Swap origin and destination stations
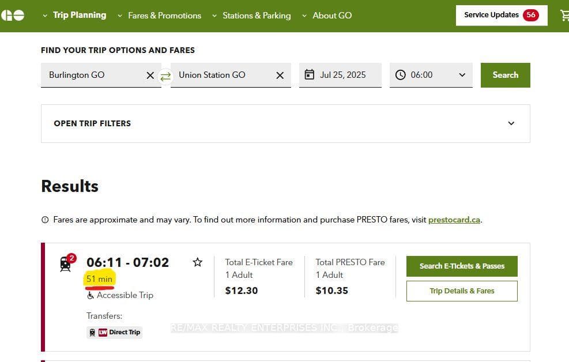Viewport: 569px width, 362px height. click(x=165, y=76)
